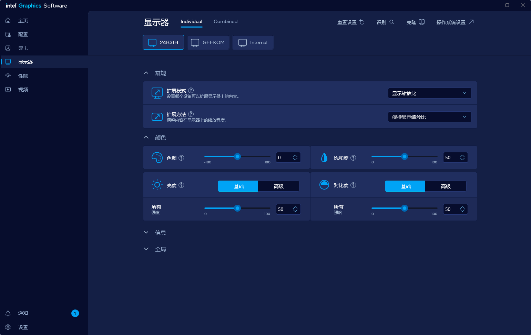Click the help icon beside 色调
This screenshot has width=531, height=335.
(x=181, y=158)
